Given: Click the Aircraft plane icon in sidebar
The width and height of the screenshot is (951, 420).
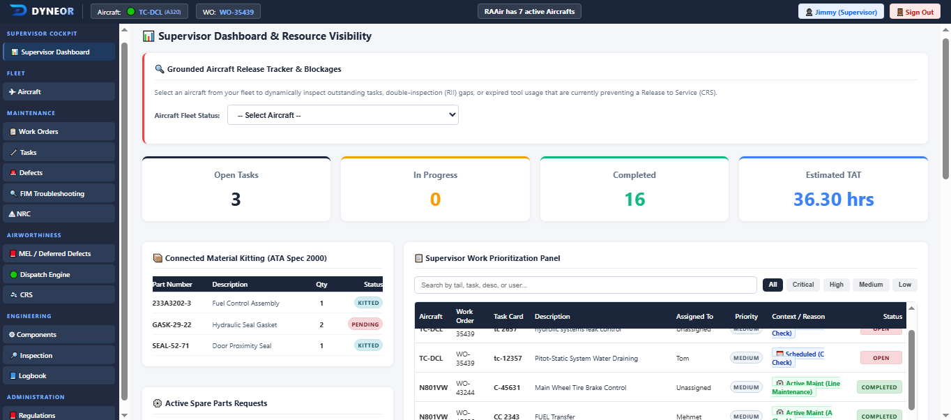Looking at the screenshot, I should [13, 92].
